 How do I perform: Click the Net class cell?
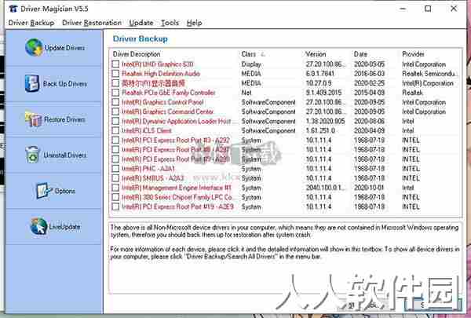pos(246,93)
